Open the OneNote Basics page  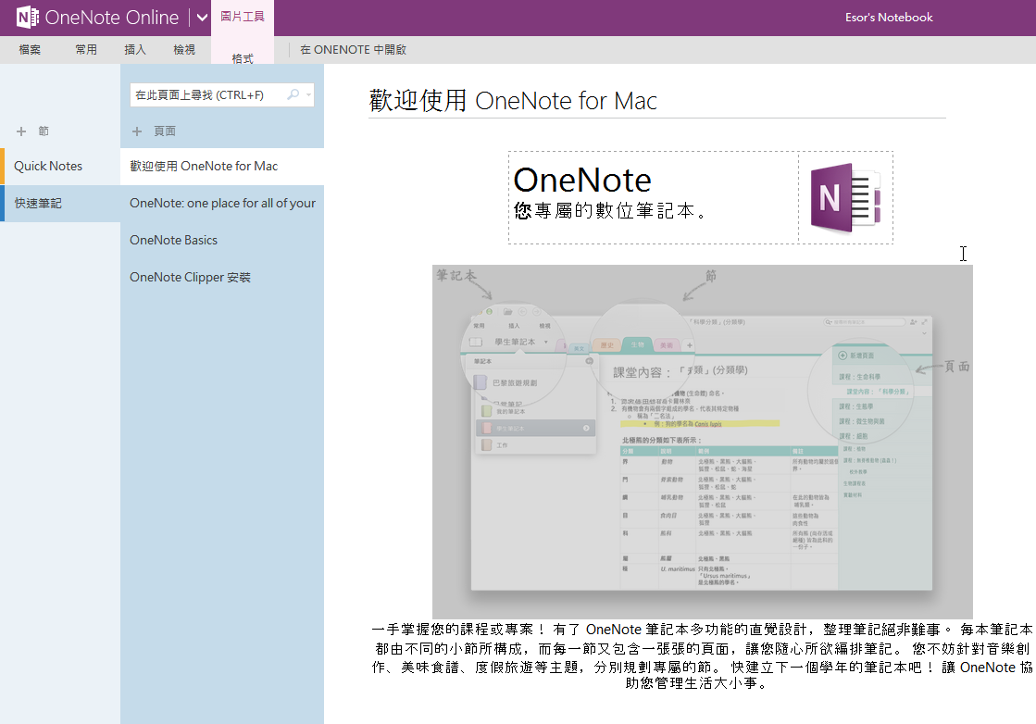(222, 241)
